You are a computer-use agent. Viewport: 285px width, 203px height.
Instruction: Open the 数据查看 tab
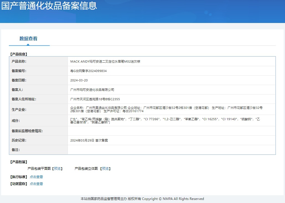coord(29,38)
